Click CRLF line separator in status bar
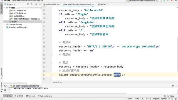This screenshot has height=100, width=178. (142, 99)
